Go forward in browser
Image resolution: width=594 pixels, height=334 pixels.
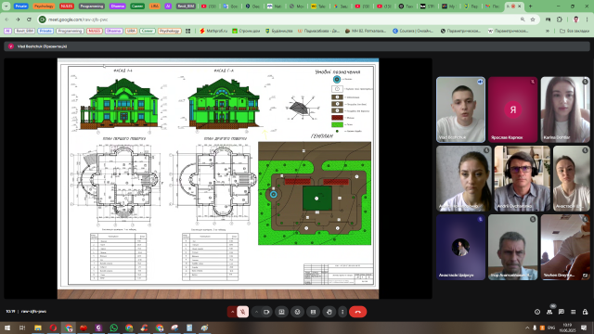click(18, 19)
